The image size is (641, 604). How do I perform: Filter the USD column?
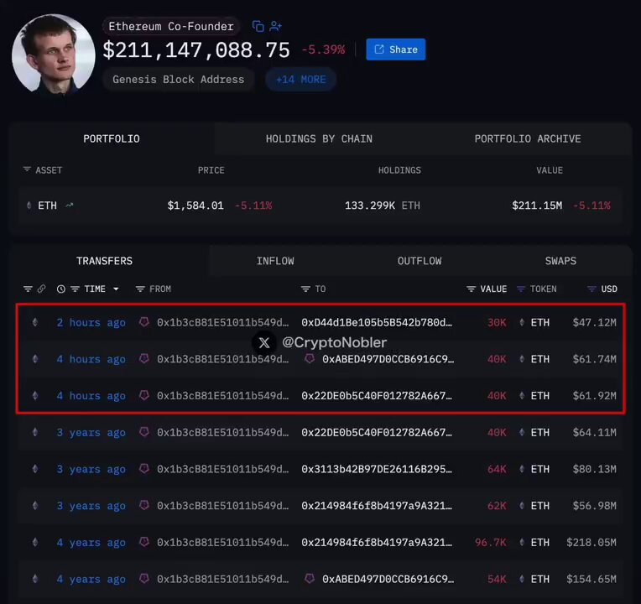591,289
